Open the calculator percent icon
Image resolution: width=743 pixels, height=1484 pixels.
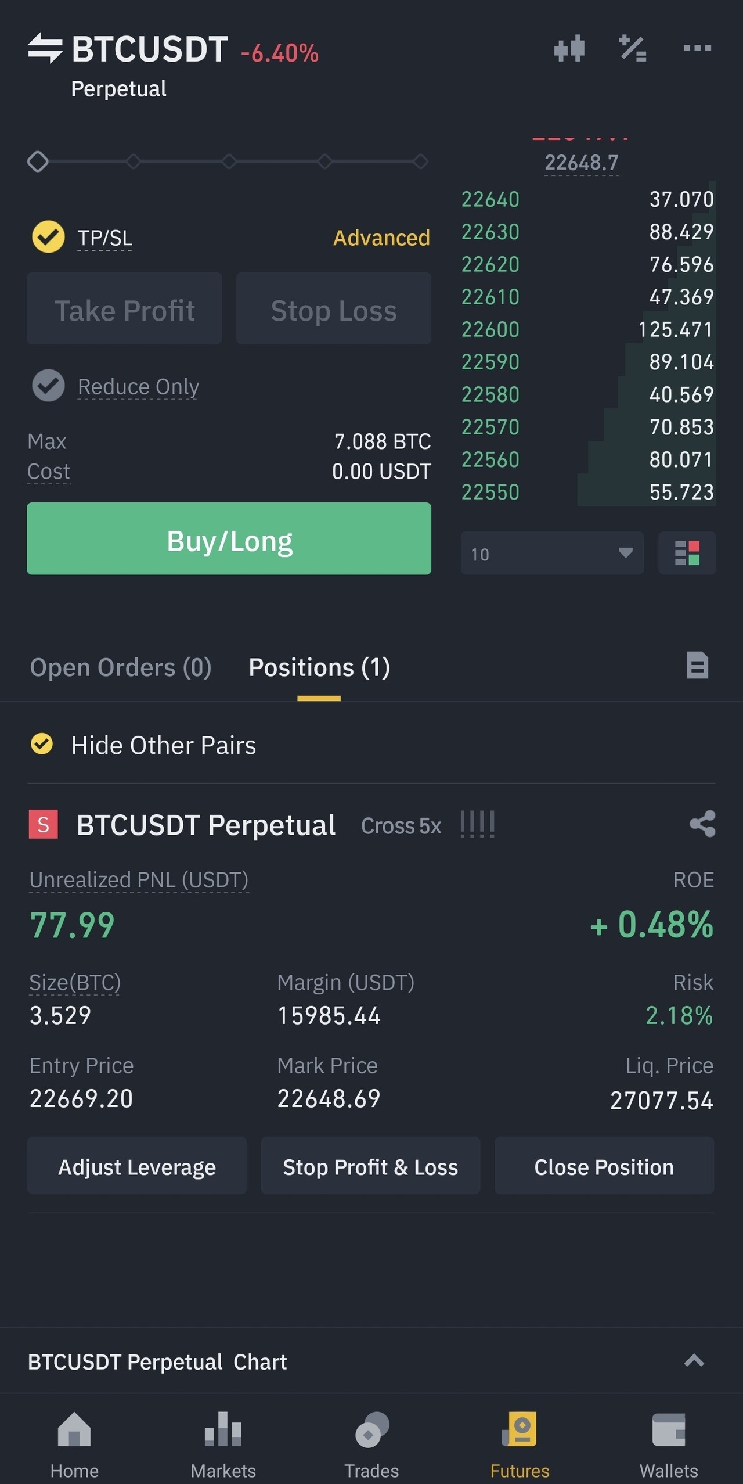(x=633, y=48)
